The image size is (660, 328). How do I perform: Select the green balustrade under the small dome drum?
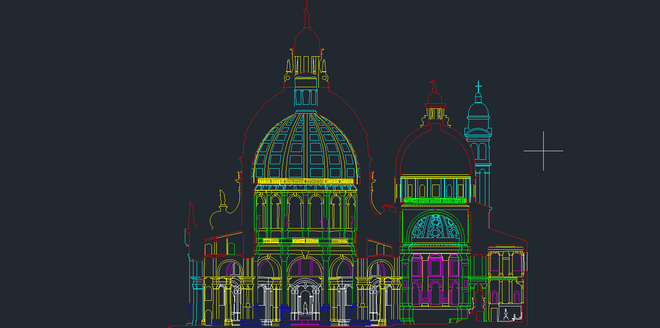435,200
